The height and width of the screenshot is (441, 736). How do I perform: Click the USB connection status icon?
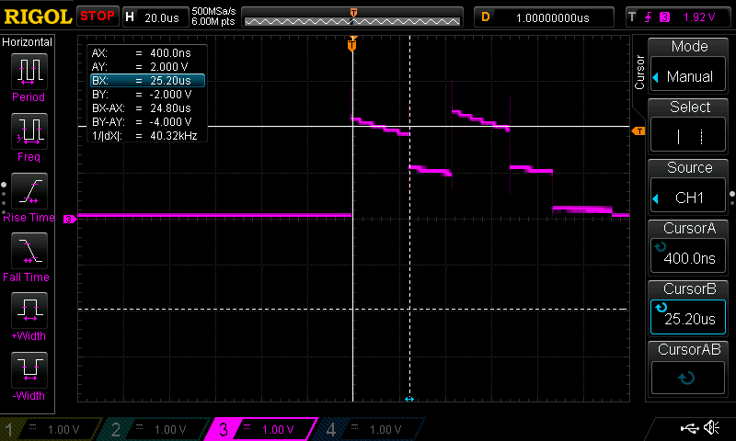[x=689, y=427]
